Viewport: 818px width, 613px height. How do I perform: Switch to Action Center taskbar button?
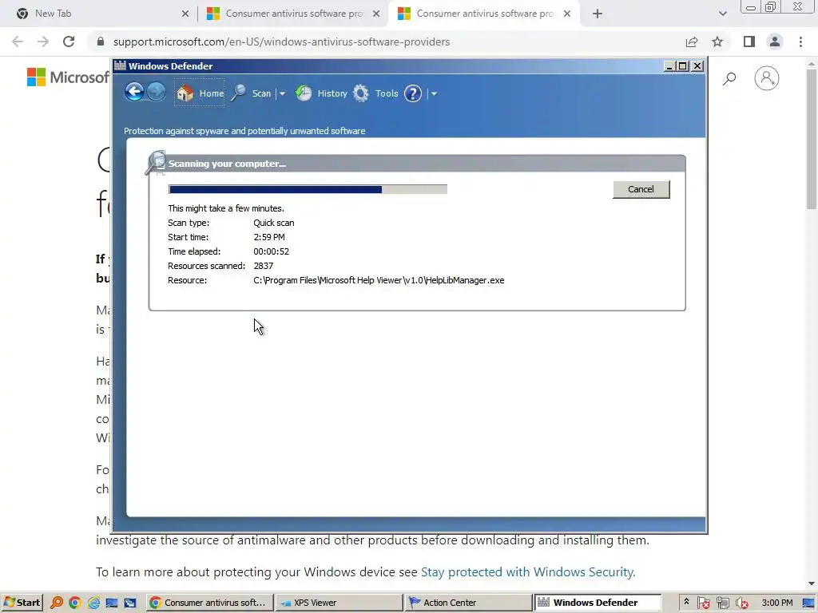[468, 603]
